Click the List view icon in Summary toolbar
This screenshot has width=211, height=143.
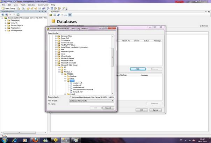(x=66, y=15)
